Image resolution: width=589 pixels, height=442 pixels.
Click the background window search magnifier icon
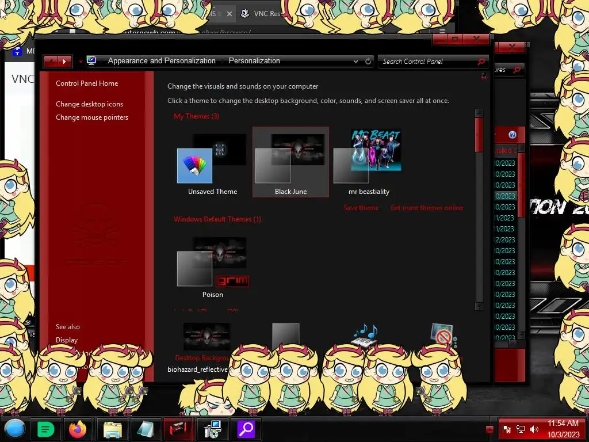coord(517,70)
